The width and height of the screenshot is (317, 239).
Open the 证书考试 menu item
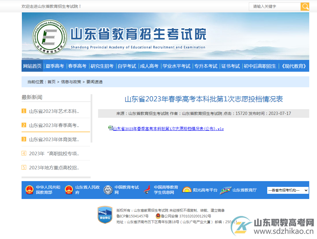coord(230,66)
